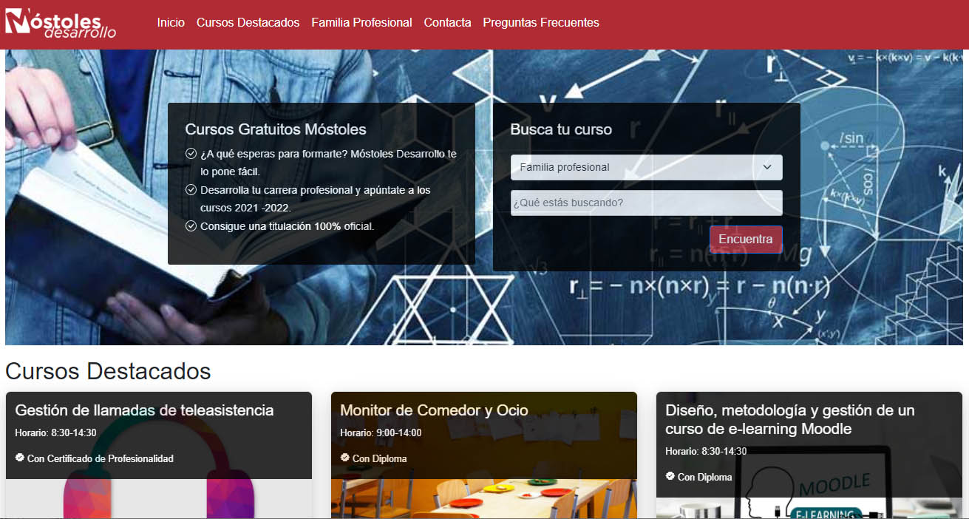Click the Móstoles Desarrollo logo
This screenshot has width=969, height=519.
point(61,24)
